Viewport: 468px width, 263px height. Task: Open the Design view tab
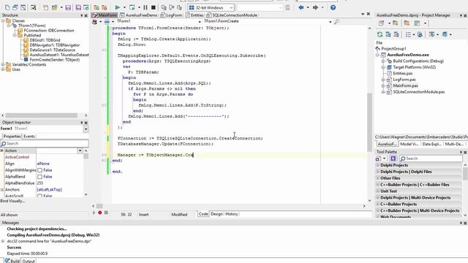coord(216,214)
